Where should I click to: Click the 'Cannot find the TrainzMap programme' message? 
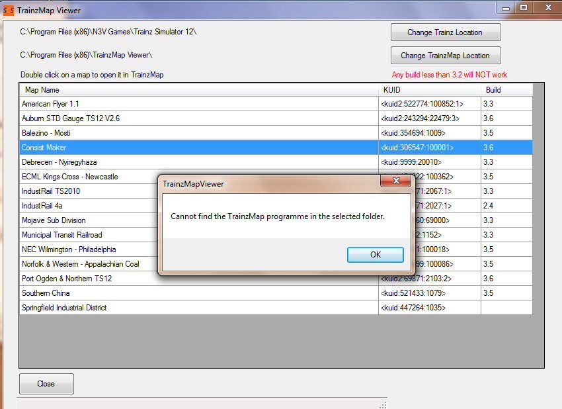click(278, 216)
